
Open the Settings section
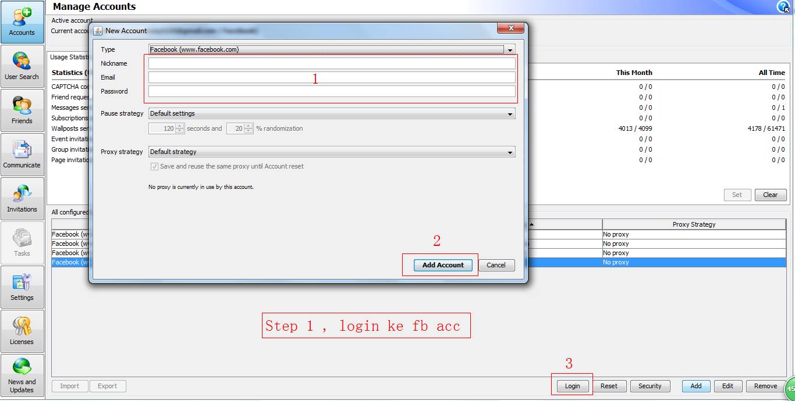pos(22,287)
